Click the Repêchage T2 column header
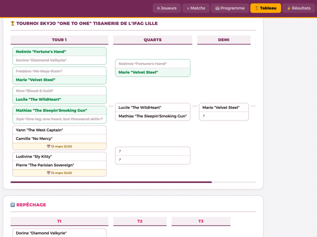Viewport: 317px width, 237px height. pos(140,221)
